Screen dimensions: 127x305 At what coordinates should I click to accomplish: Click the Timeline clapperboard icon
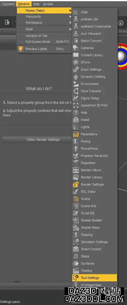click(x=76, y=270)
